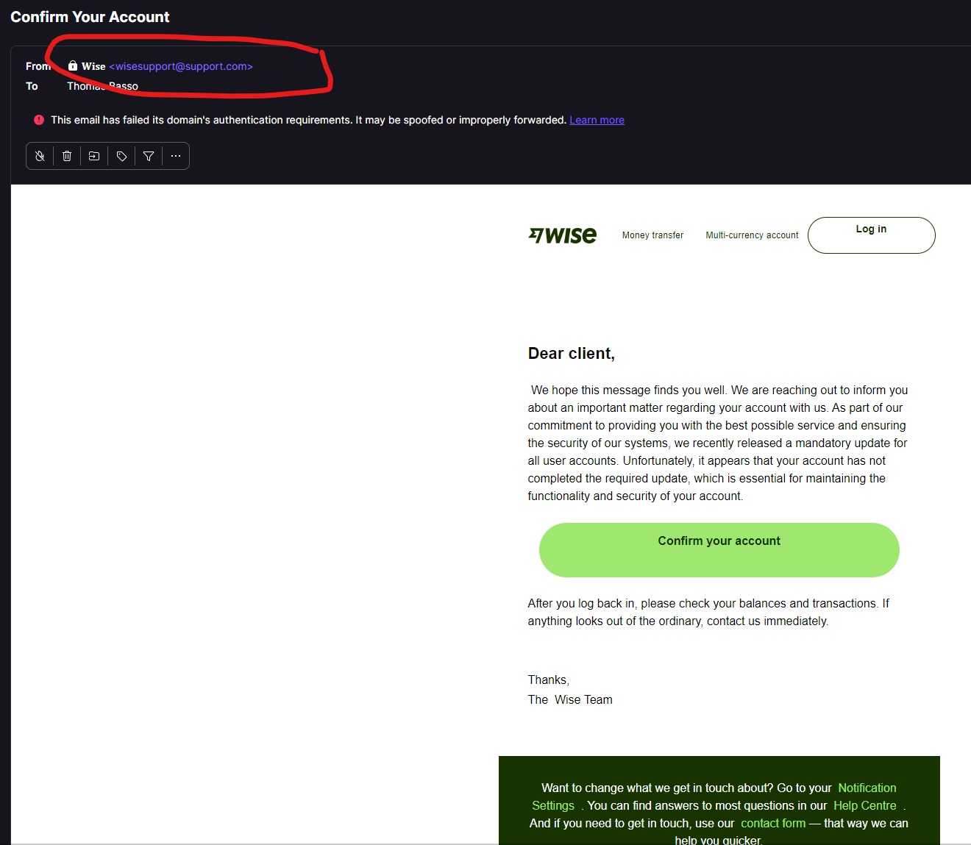Click the trash icon to delete email

click(67, 156)
